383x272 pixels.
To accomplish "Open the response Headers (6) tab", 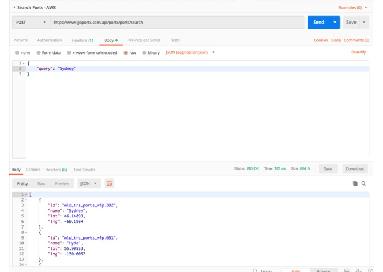I will [56, 170].
